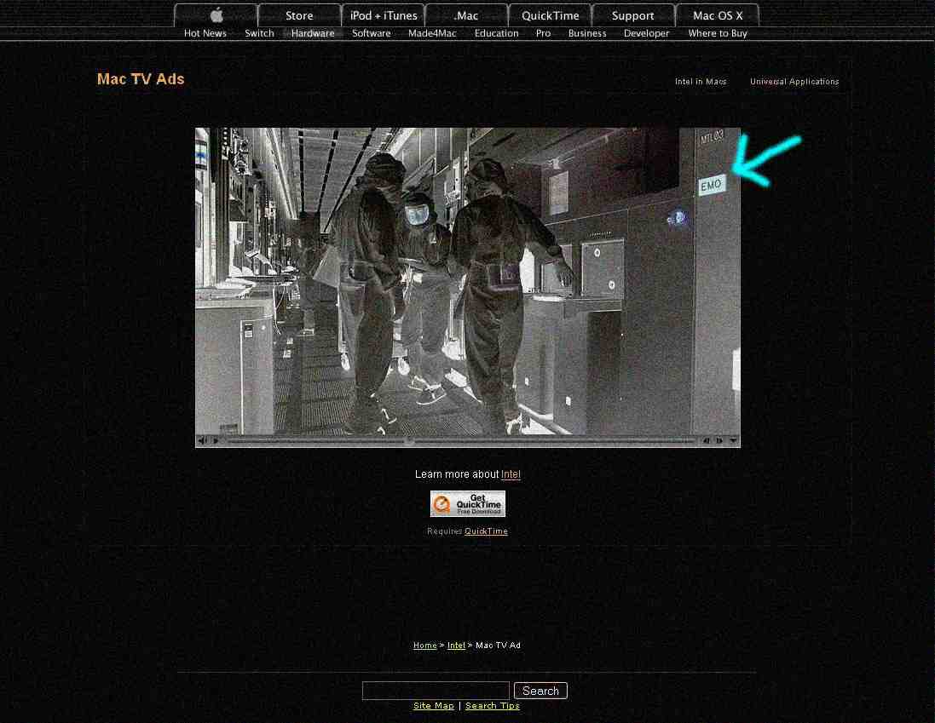The image size is (935, 723).
Task: Open the Apple logo home tab
Action: pyautogui.click(x=216, y=15)
